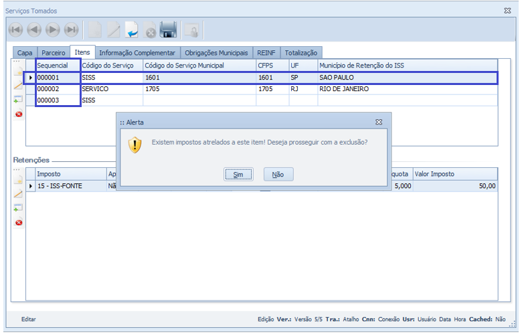Click the Usuário status bar entry
Viewport: 520px width, 334px height.
427,319
